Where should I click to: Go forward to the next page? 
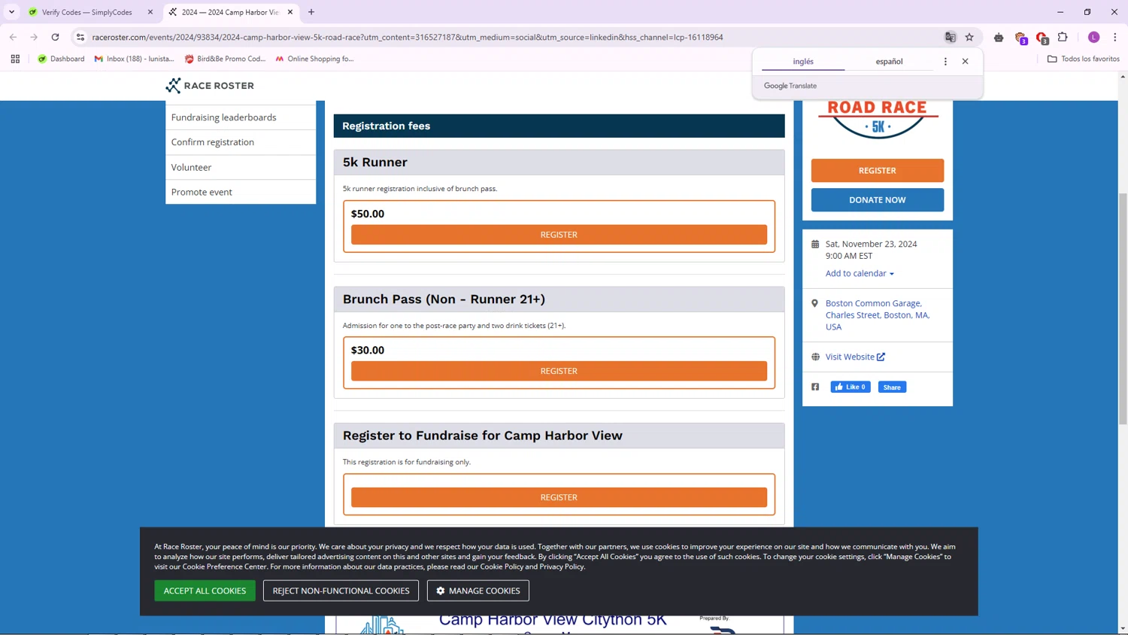click(x=34, y=37)
